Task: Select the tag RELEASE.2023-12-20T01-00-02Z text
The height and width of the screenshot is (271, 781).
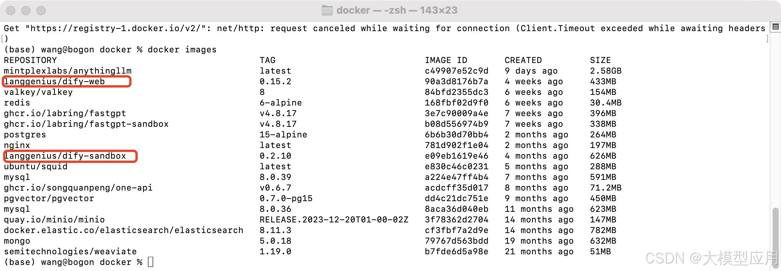Action: [334, 219]
